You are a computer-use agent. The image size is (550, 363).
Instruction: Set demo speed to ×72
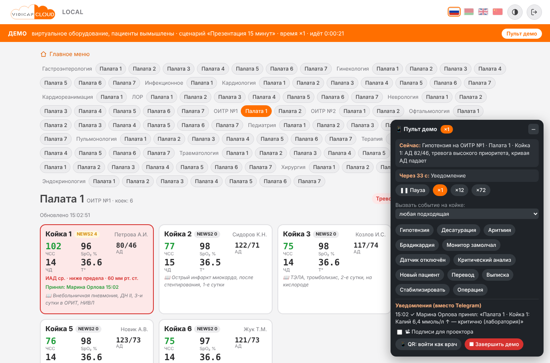(x=481, y=190)
